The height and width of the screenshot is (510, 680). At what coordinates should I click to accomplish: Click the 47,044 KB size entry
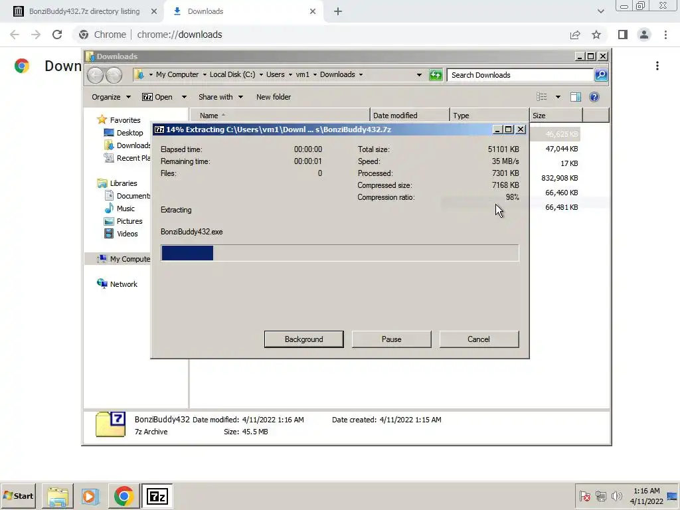(x=562, y=149)
